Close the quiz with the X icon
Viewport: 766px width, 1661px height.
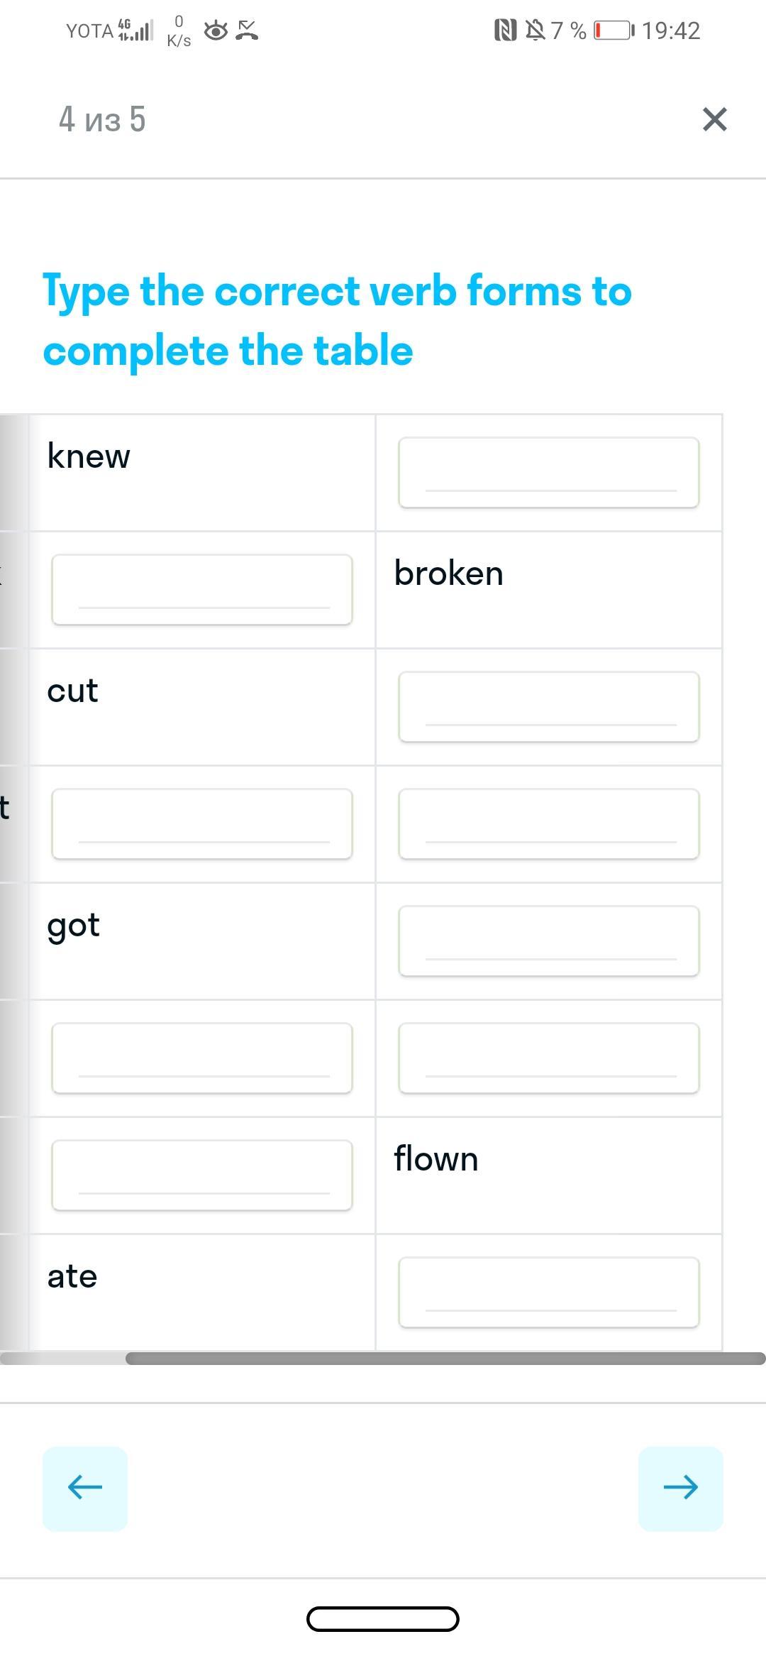click(x=714, y=119)
